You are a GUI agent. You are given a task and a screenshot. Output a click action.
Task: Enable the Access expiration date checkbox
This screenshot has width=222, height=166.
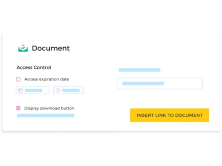[x=18, y=79]
